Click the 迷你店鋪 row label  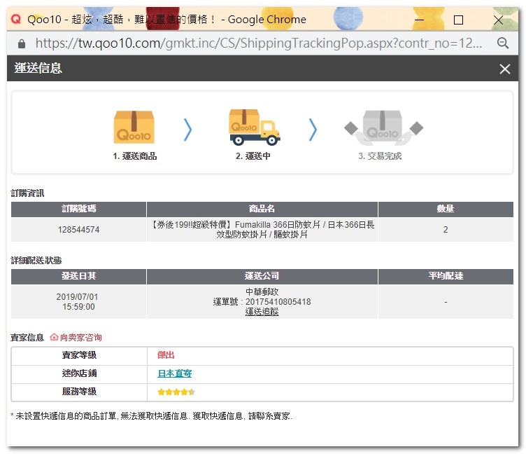tap(79, 373)
